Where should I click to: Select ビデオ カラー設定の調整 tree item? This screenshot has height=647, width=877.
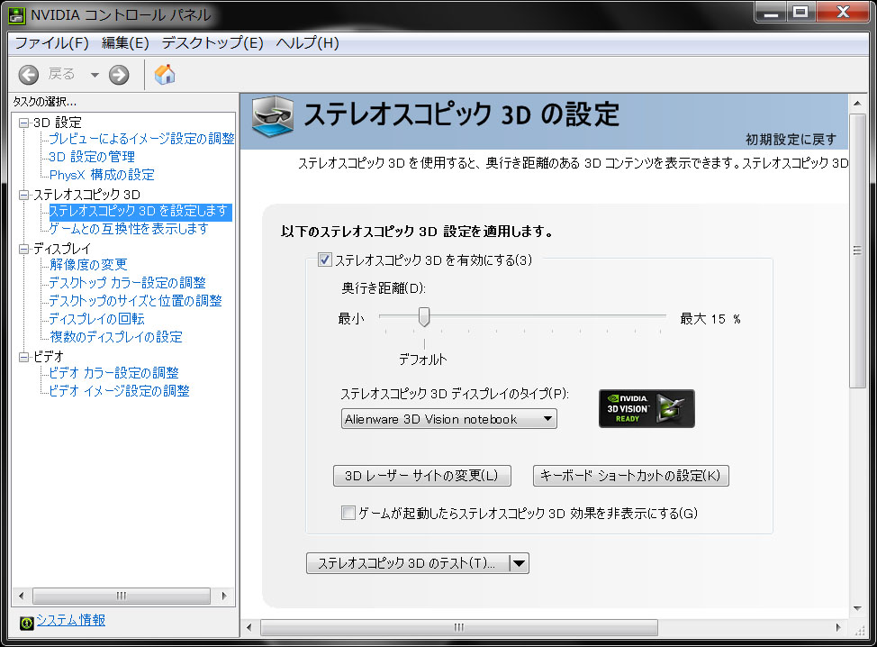(x=114, y=373)
